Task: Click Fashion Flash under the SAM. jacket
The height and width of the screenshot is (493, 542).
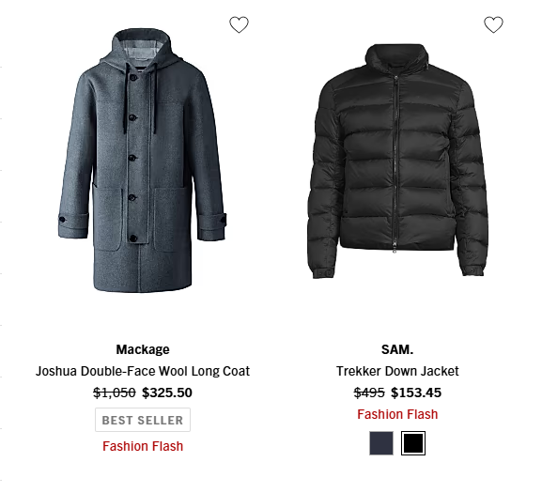Action: (397, 414)
